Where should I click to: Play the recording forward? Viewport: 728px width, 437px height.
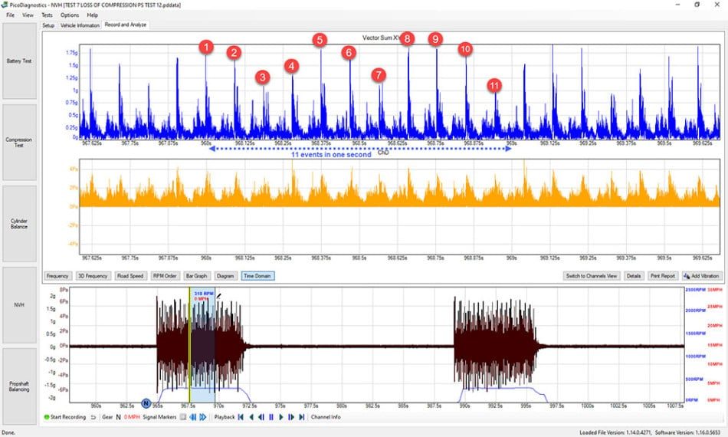click(x=281, y=417)
